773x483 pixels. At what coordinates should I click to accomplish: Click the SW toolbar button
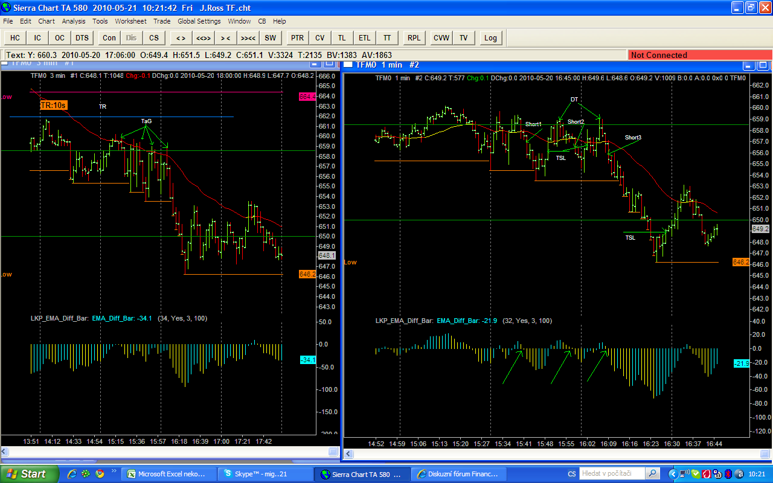point(270,37)
